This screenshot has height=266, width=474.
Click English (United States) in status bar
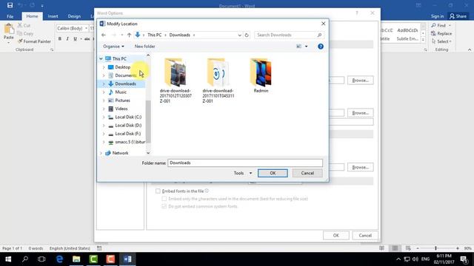click(x=70, y=248)
